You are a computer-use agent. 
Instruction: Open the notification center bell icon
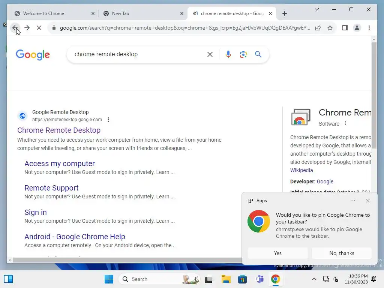pos(374,279)
